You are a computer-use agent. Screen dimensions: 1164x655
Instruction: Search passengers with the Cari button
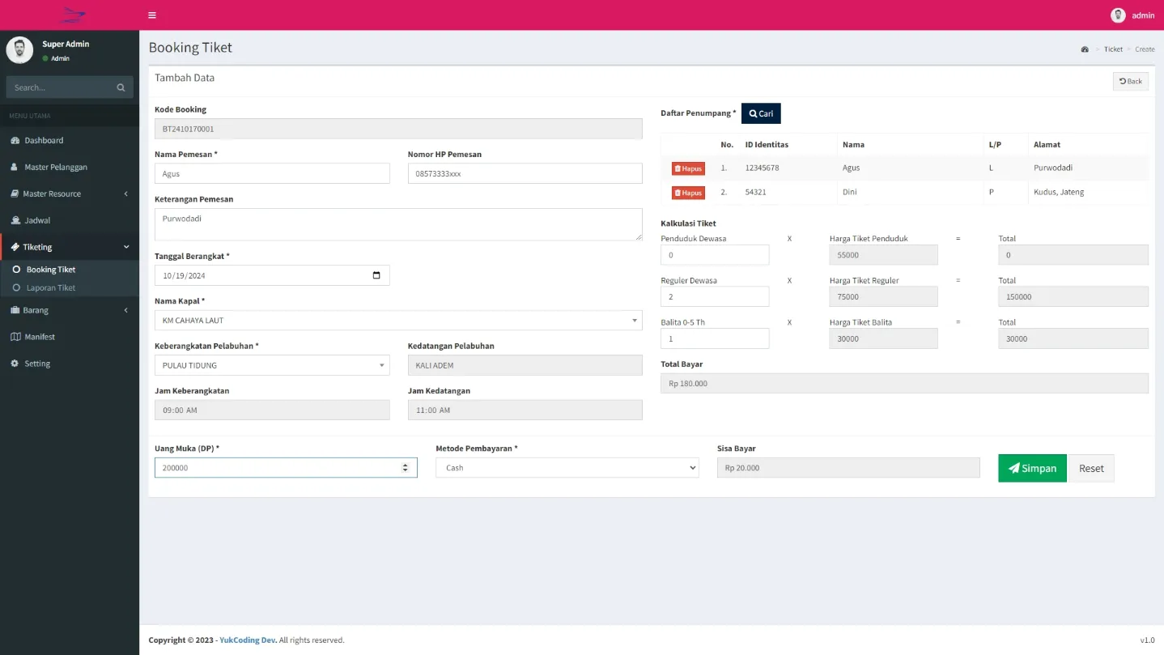[761, 114]
